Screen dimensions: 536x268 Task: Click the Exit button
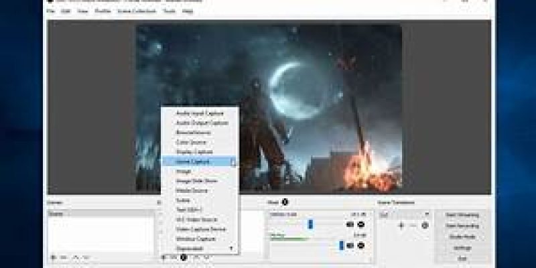[462, 259]
